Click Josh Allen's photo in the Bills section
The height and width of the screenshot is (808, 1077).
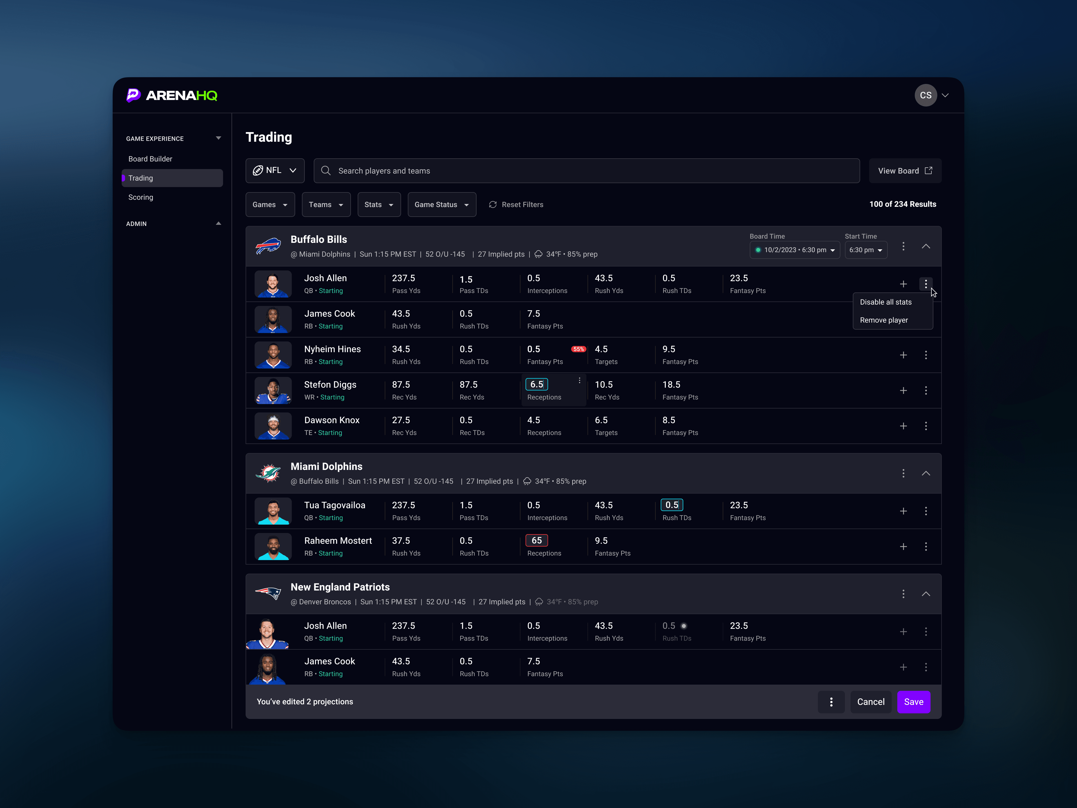point(273,284)
